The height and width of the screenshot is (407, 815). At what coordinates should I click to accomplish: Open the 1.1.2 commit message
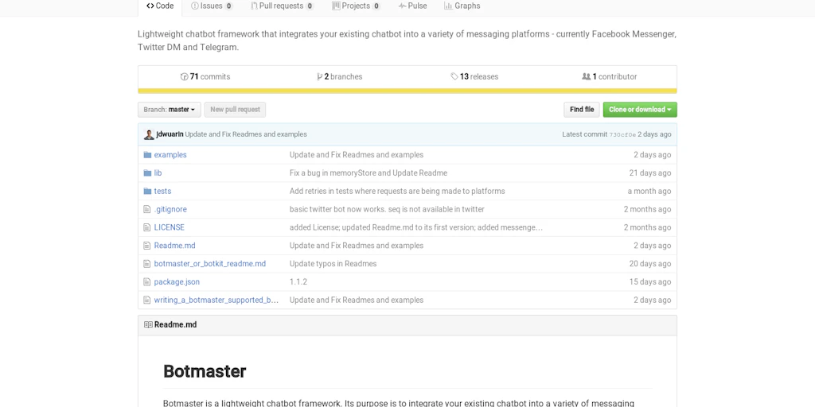(x=298, y=282)
